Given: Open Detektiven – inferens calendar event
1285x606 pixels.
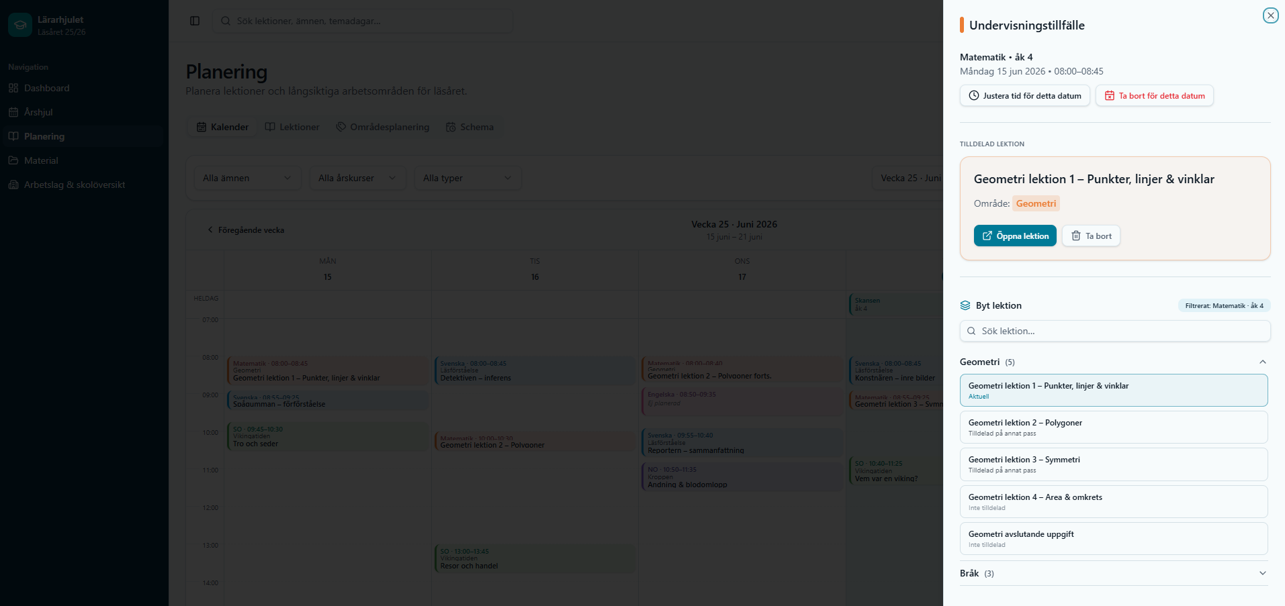Looking at the screenshot, I should click(x=535, y=370).
